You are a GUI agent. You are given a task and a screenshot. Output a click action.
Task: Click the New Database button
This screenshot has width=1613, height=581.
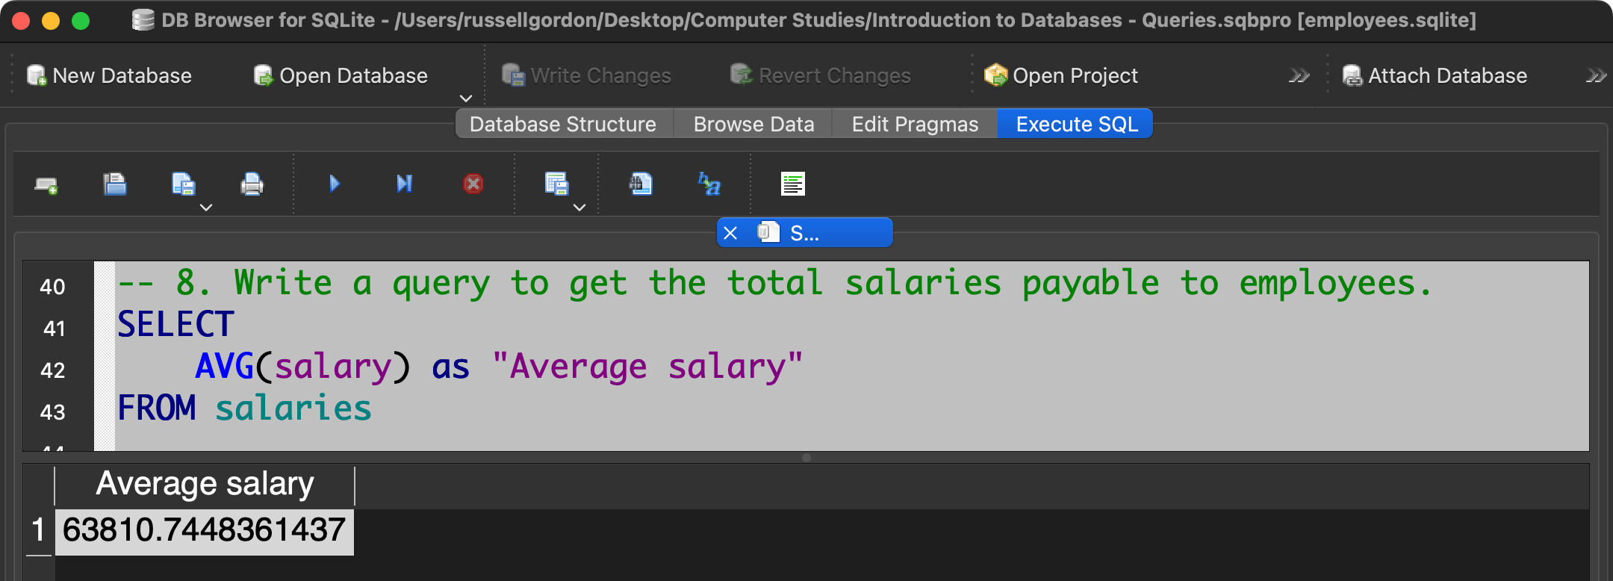(x=110, y=76)
